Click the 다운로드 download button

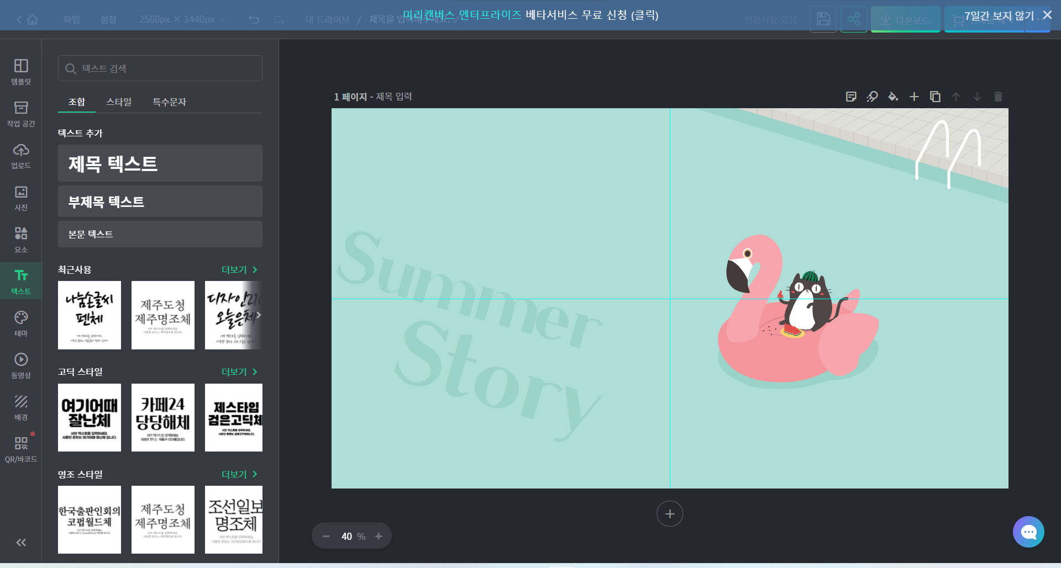pyautogui.click(x=905, y=19)
